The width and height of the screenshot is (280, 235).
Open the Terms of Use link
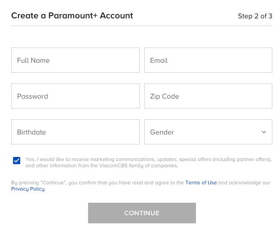(x=201, y=183)
